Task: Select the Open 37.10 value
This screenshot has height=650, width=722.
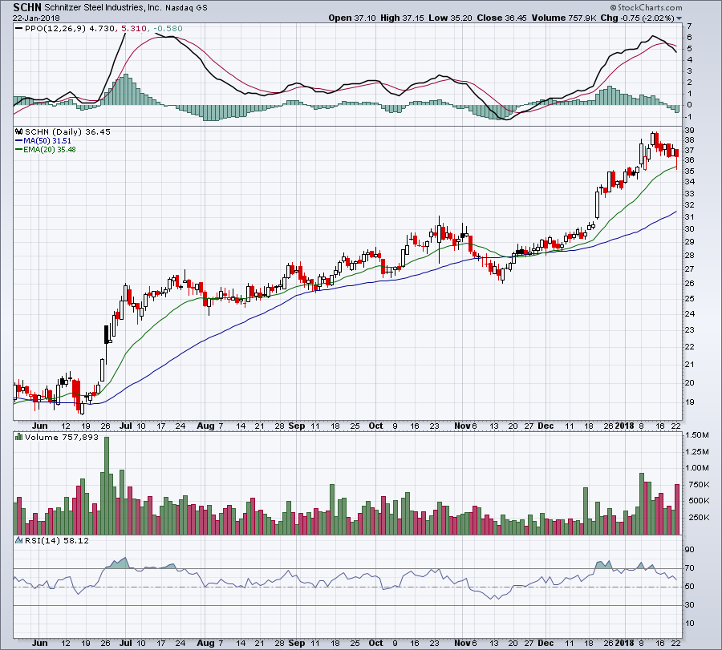Action: click(x=352, y=18)
